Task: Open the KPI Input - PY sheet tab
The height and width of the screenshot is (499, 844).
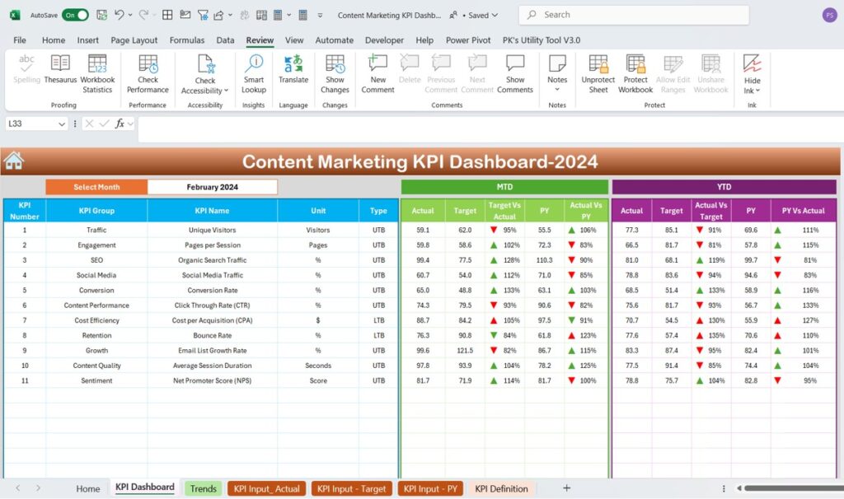Action: (x=430, y=489)
